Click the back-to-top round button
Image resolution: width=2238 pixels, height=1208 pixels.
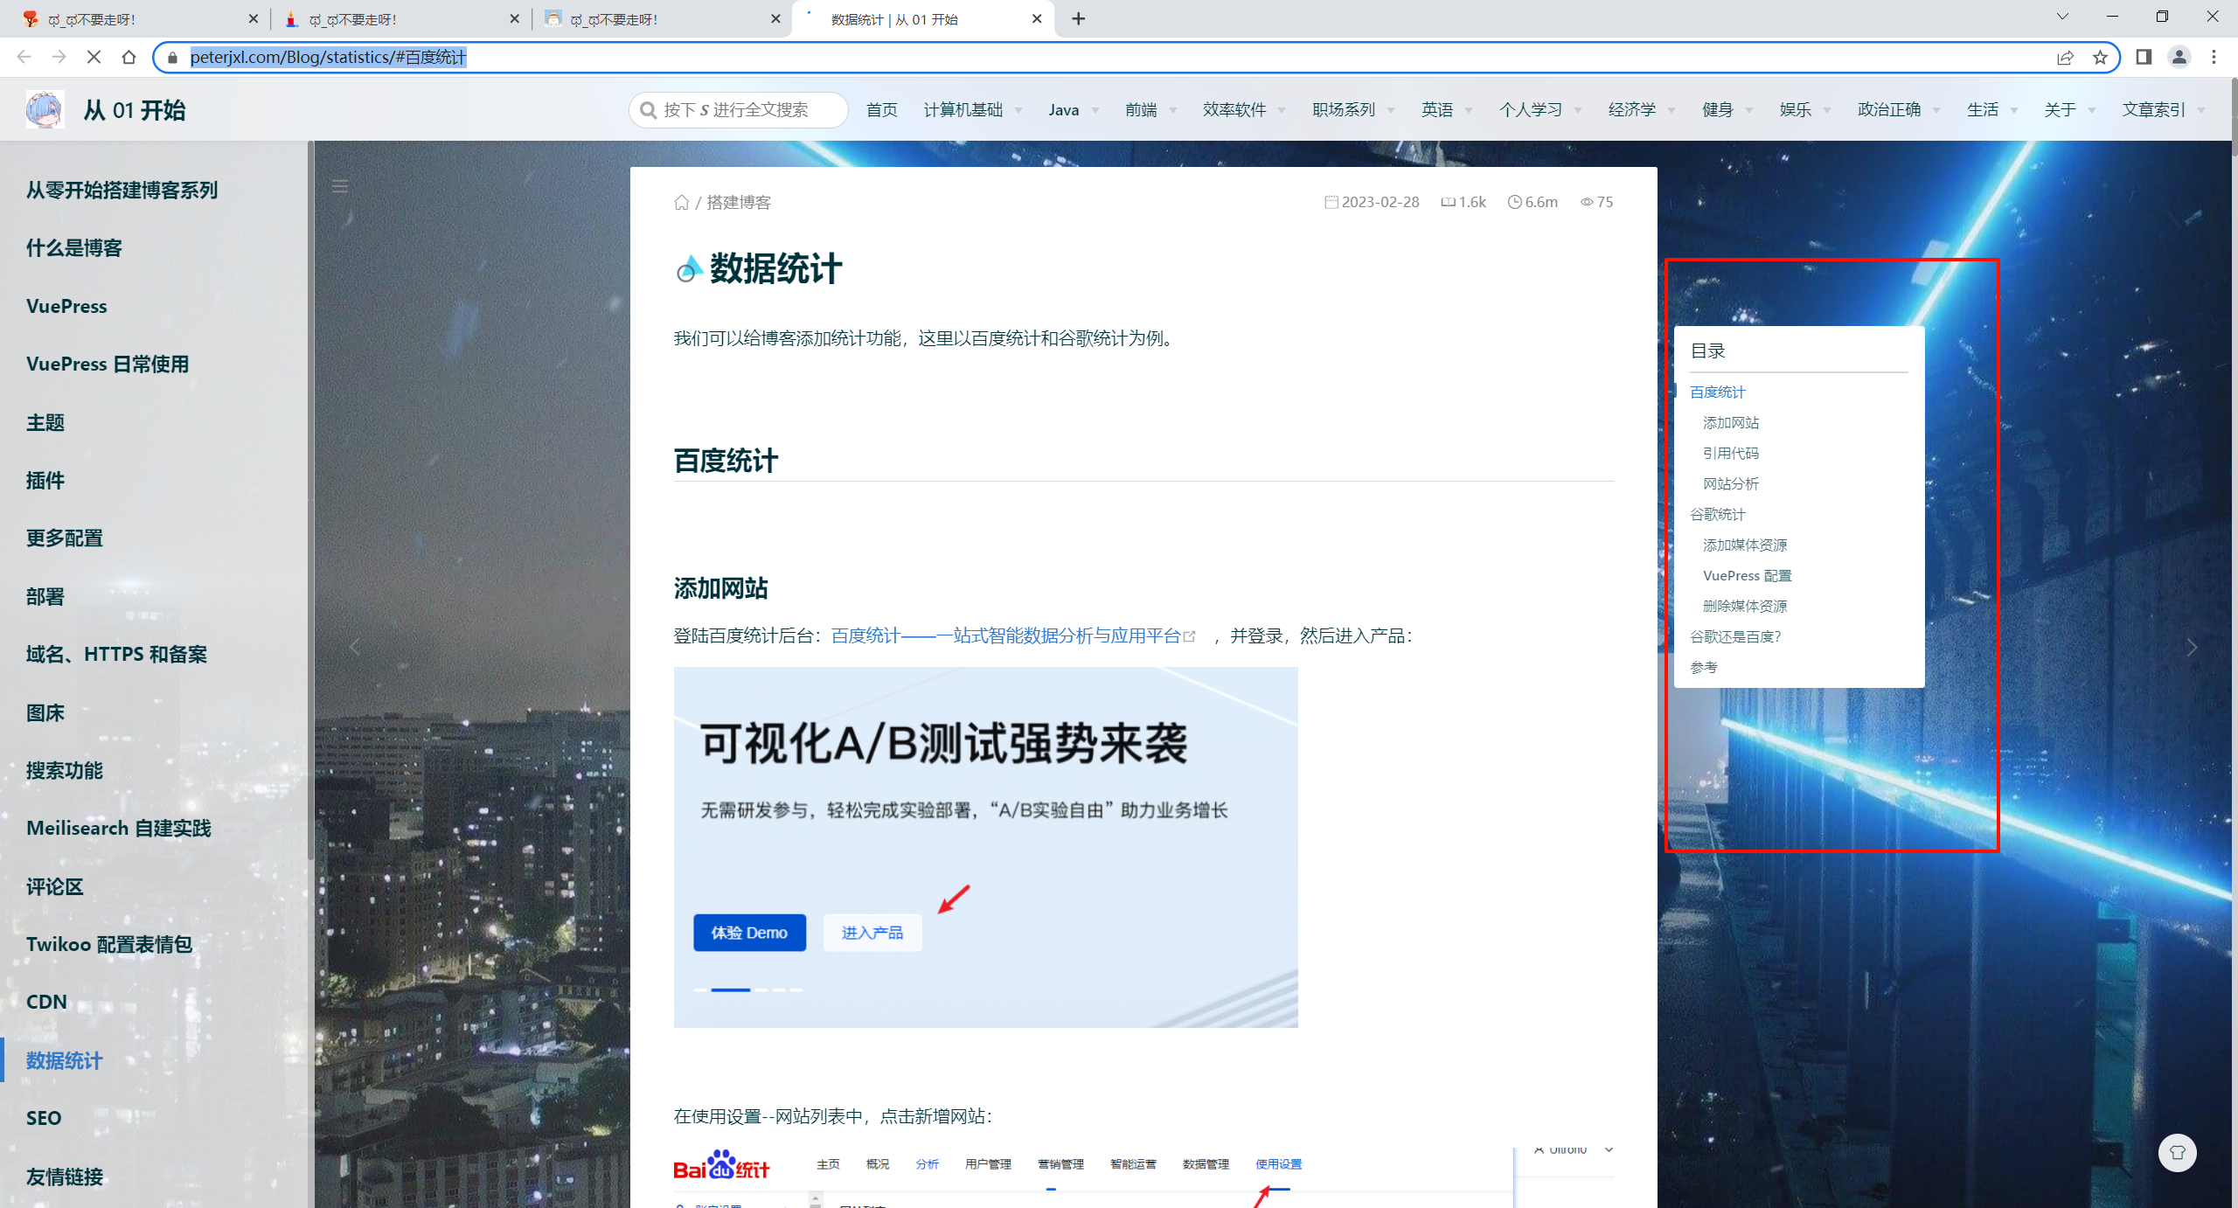tap(2177, 1152)
